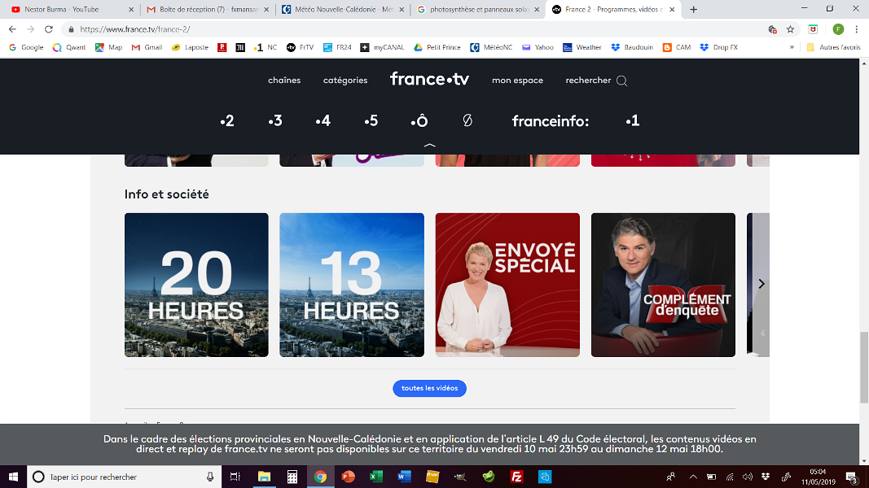Click the rechercher magnifier icon

(x=622, y=81)
